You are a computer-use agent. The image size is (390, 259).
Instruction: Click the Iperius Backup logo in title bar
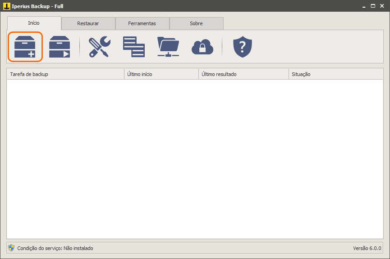pyautogui.click(x=7, y=6)
